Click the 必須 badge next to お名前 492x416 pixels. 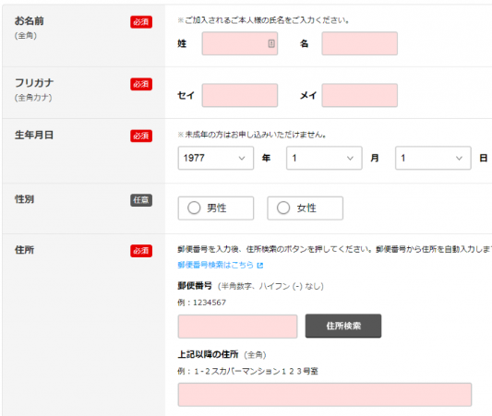point(141,22)
